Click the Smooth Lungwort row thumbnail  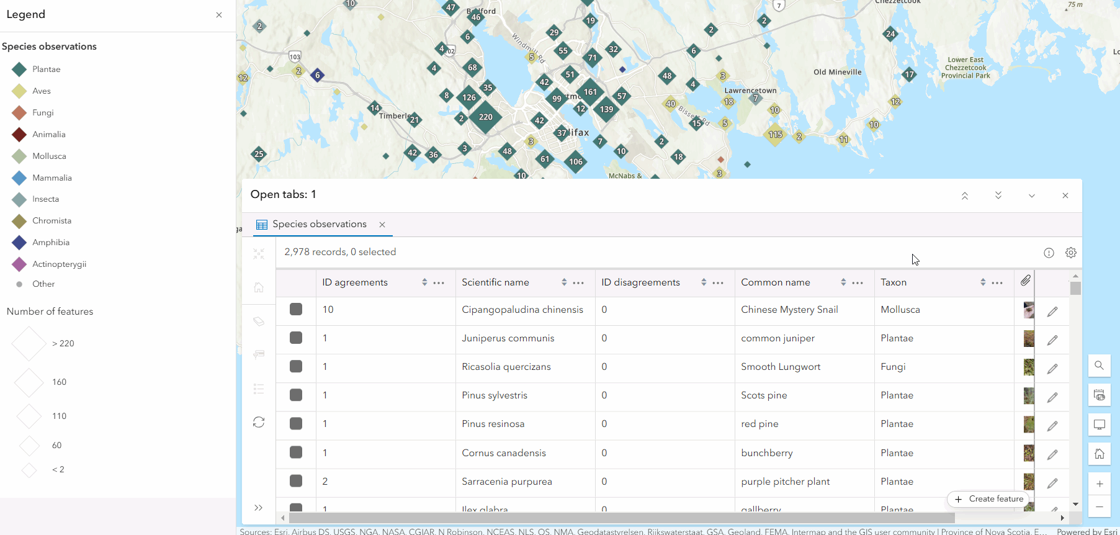point(1028,367)
